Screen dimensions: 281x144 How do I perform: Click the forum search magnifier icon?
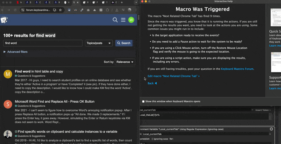pos(115,20)
